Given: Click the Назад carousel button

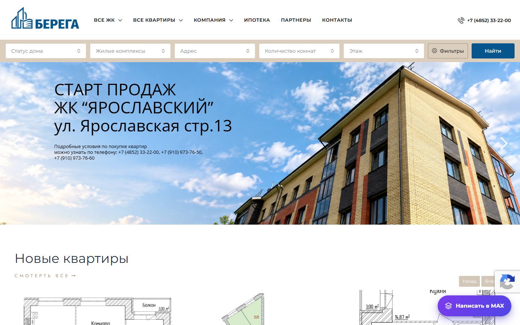Looking at the screenshot, I should pos(469,281).
